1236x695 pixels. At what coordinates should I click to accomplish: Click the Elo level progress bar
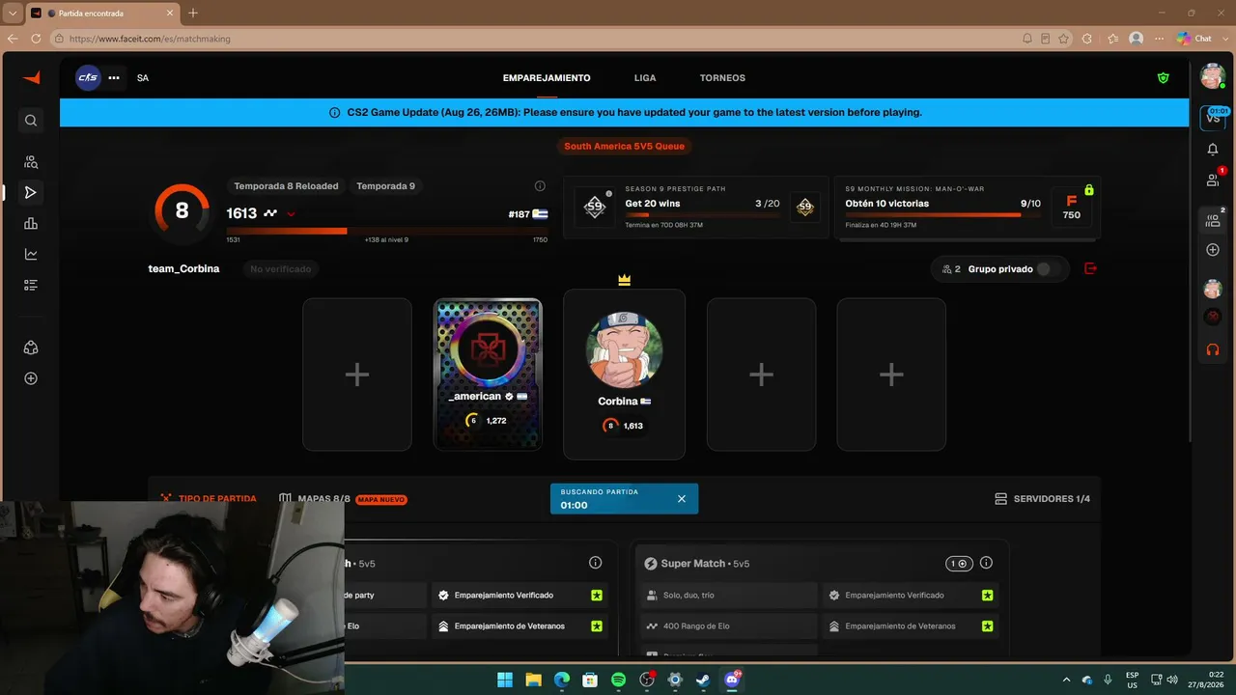[387, 231]
